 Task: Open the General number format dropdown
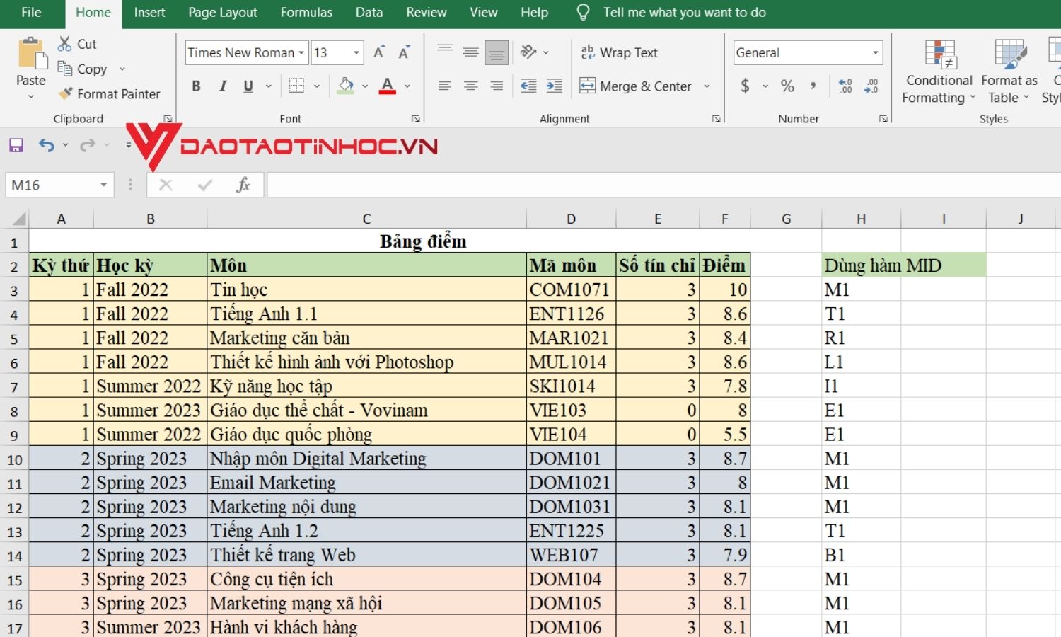[x=874, y=52]
